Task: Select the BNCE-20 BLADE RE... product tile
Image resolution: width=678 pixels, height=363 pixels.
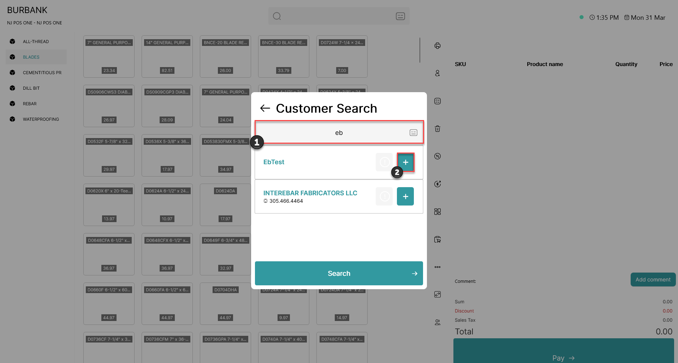Action: tap(225, 56)
